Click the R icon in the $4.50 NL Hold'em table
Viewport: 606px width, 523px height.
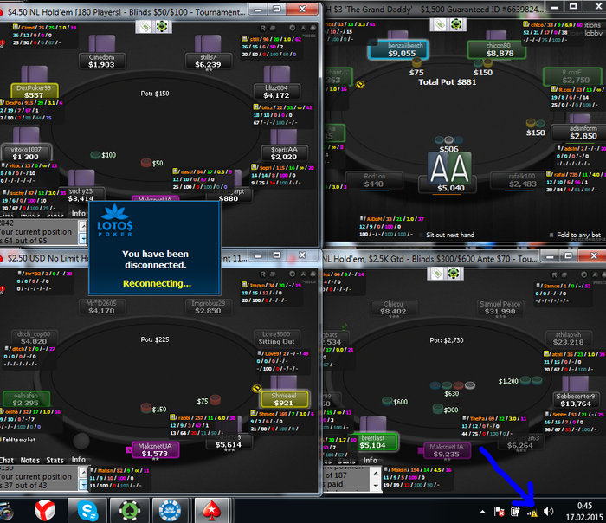pos(263,29)
